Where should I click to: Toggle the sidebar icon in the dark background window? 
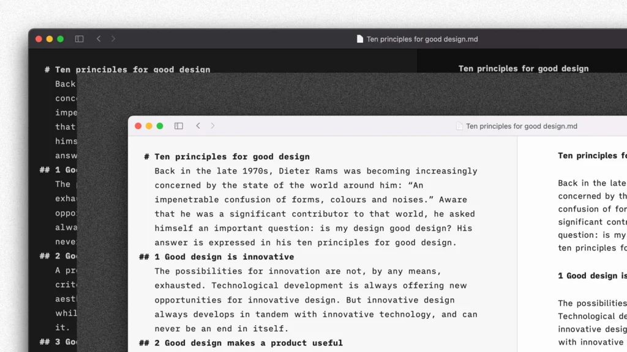(x=79, y=38)
